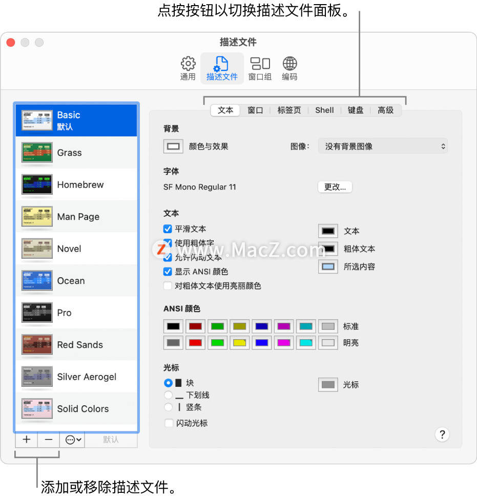This screenshot has height=499, width=477.
Task: Select the 下划线 cursor radio button
Action: point(169,395)
